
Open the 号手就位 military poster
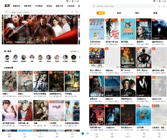[x=72, y=81]
